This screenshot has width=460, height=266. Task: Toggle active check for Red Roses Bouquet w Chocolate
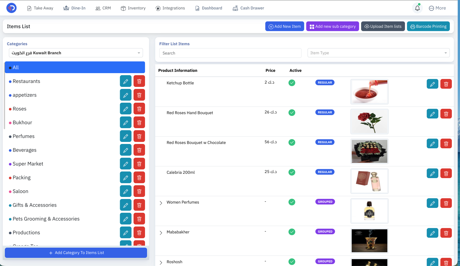pyautogui.click(x=292, y=142)
